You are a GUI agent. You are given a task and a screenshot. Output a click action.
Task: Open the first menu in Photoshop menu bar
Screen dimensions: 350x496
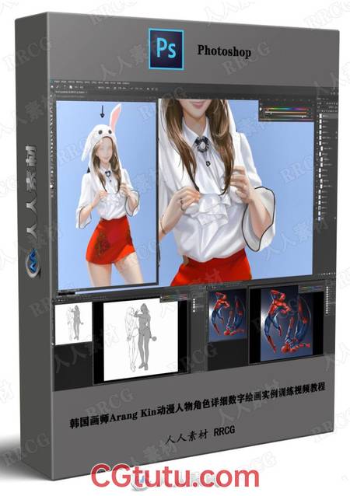click(x=56, y=82)
